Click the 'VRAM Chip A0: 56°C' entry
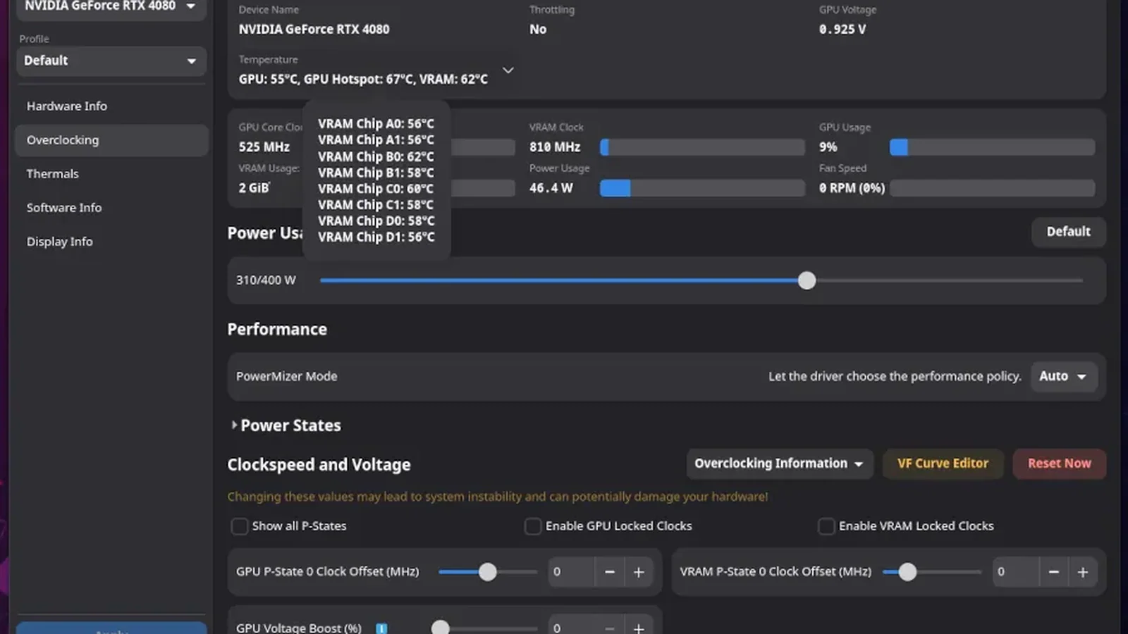1128x634 pixels. [376, 124]
